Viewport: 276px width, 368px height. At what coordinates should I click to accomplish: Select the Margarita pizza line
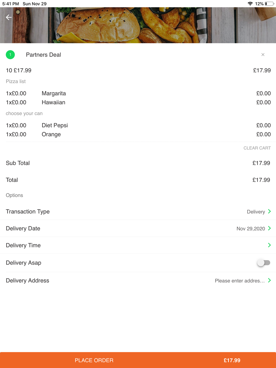click(x=54, y=93)
